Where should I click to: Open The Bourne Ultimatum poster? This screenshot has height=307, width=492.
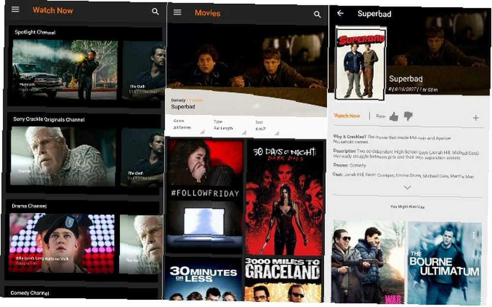tap(444, 263)
